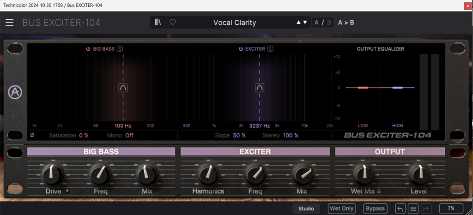Click the LOW output equalizer handle
Viewport: 473px width, 215px height.
coord(363,87)
